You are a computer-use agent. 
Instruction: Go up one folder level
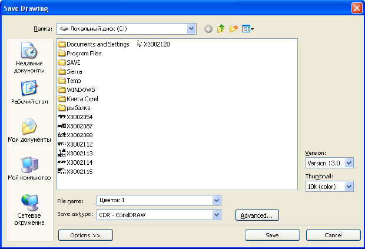[x=221, y=28]
